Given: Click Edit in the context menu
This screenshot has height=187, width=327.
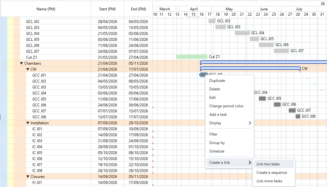Looking at the screenshot, I should click(212, 98).
